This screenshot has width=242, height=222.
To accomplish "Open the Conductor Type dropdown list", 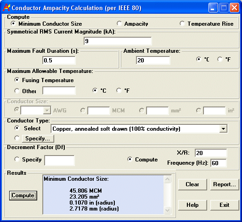I will coord(223,129).
